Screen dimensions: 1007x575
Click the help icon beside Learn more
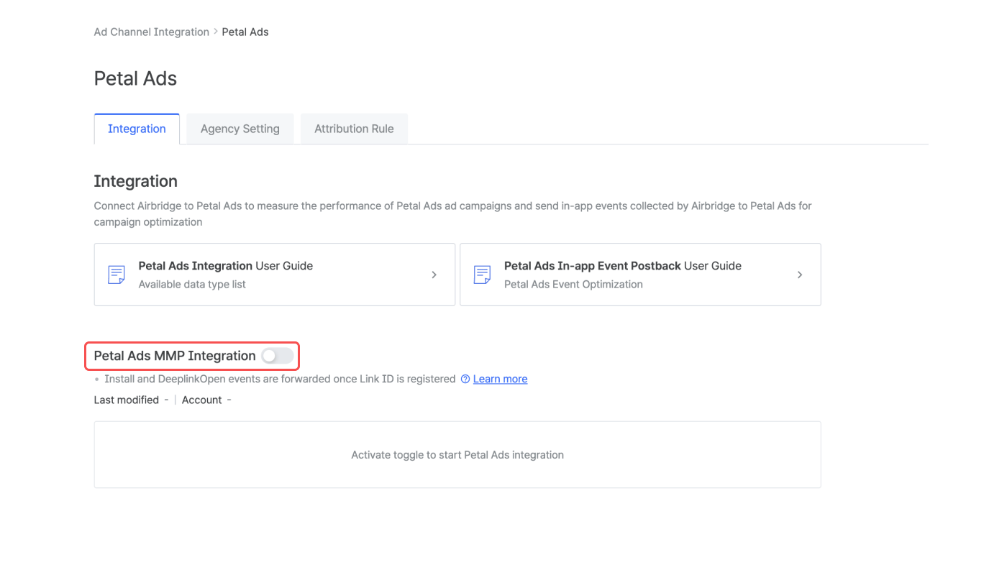[x=465, y=379]
